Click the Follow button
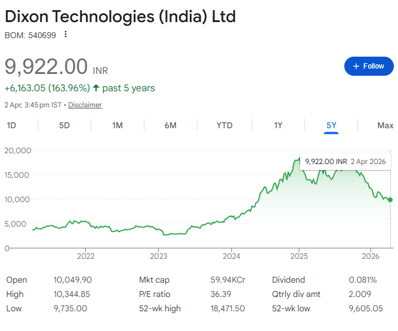This screenshot has width=398, height=331. 369,66
